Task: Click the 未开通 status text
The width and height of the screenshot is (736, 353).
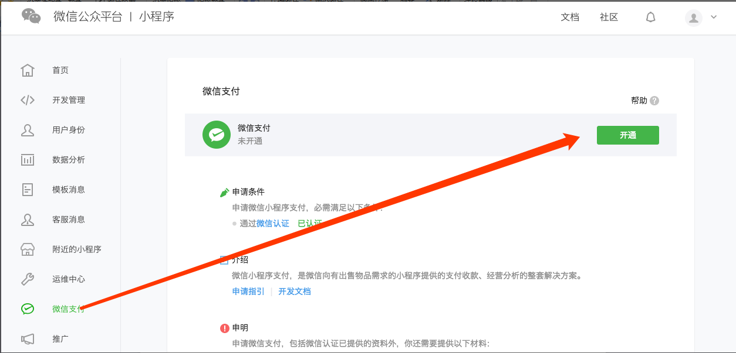Action: 250,141
